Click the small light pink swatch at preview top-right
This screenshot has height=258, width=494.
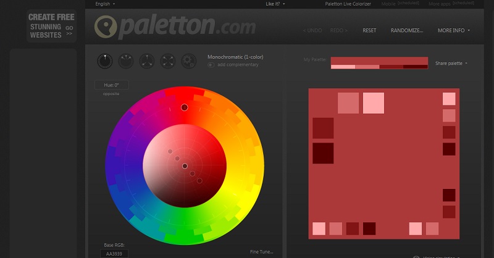(449, 99)
